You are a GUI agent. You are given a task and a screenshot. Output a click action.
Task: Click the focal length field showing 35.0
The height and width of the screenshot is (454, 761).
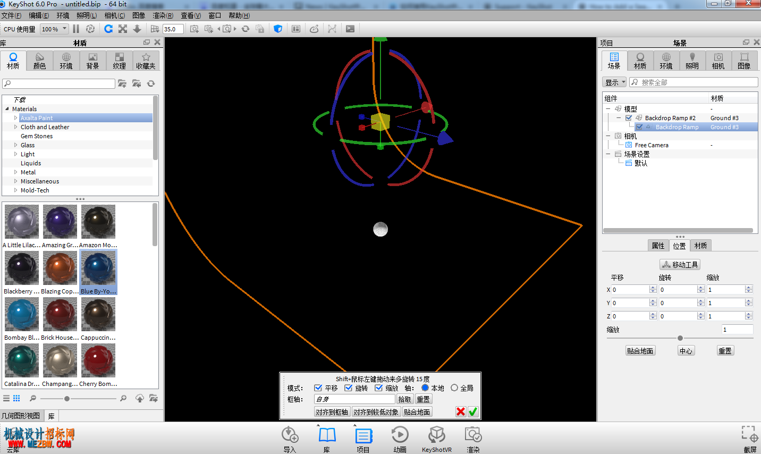click(173, 29)
